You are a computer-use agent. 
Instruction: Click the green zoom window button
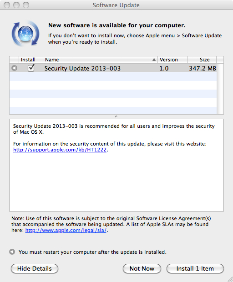tap(26, 5)
